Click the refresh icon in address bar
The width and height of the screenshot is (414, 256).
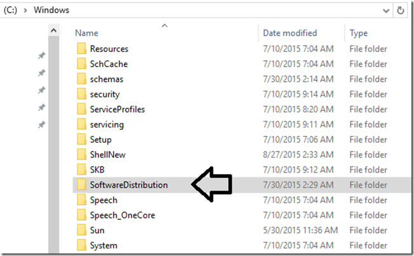pyautogui.click(x=401, y=11)
